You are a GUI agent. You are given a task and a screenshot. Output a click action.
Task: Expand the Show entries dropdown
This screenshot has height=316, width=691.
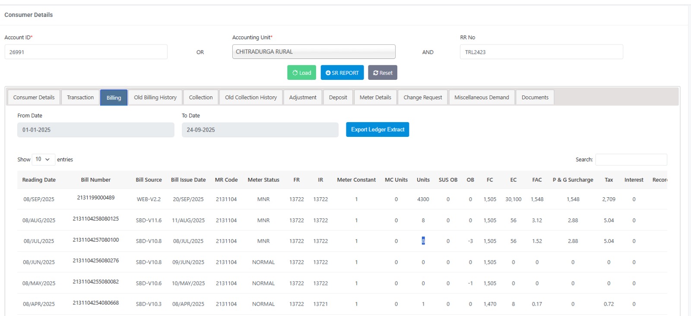pos(43,159)
